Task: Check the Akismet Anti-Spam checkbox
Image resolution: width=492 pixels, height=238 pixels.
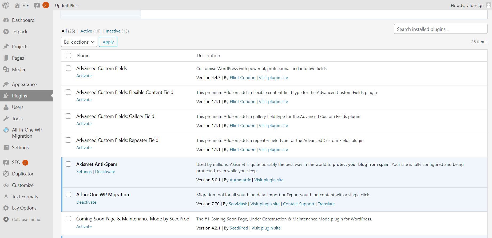Action: [x=68, y=164]
